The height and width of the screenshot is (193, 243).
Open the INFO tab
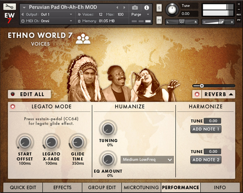(x=220, y=187)
